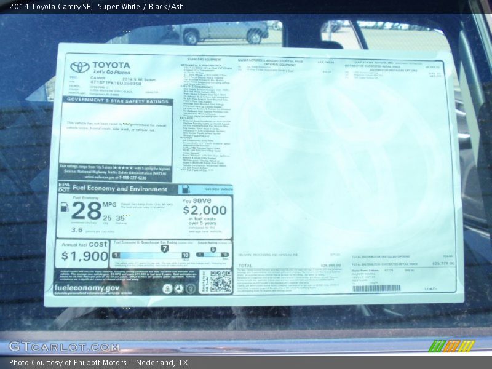Click the large 28 MPG figure
The width and height of the screenshot is (492, 369).
click(x=86, y=210)
